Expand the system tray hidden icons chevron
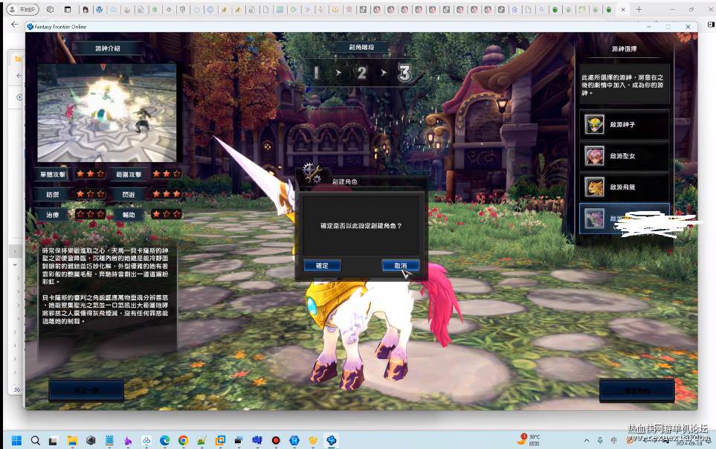Viewport: 716px width, 449px height. pos(587,440)
